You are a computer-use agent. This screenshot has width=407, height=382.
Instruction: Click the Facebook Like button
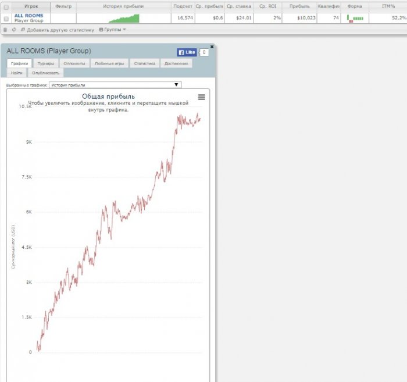tap(187, 52)
